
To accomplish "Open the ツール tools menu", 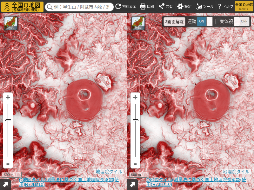I will pyautogui.click(x=205, y=7).
